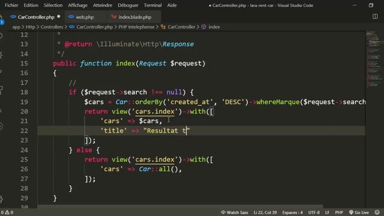The width and height of the screenshot is (384, 216).
Task: Select the CarController.php breadcrumb
Action: (95, 27)
